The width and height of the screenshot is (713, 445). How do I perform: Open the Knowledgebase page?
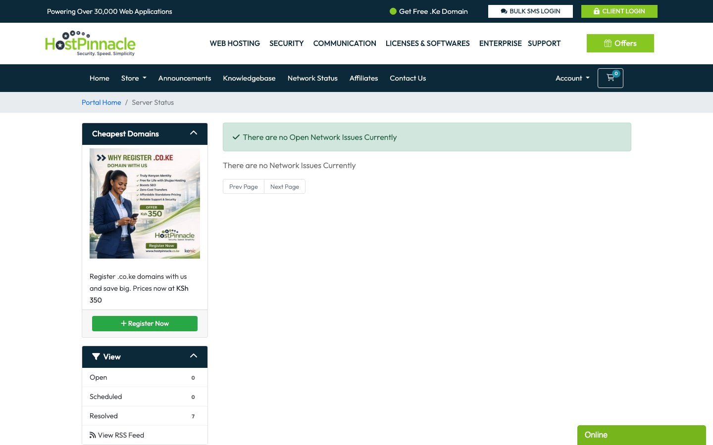(249, 78)
